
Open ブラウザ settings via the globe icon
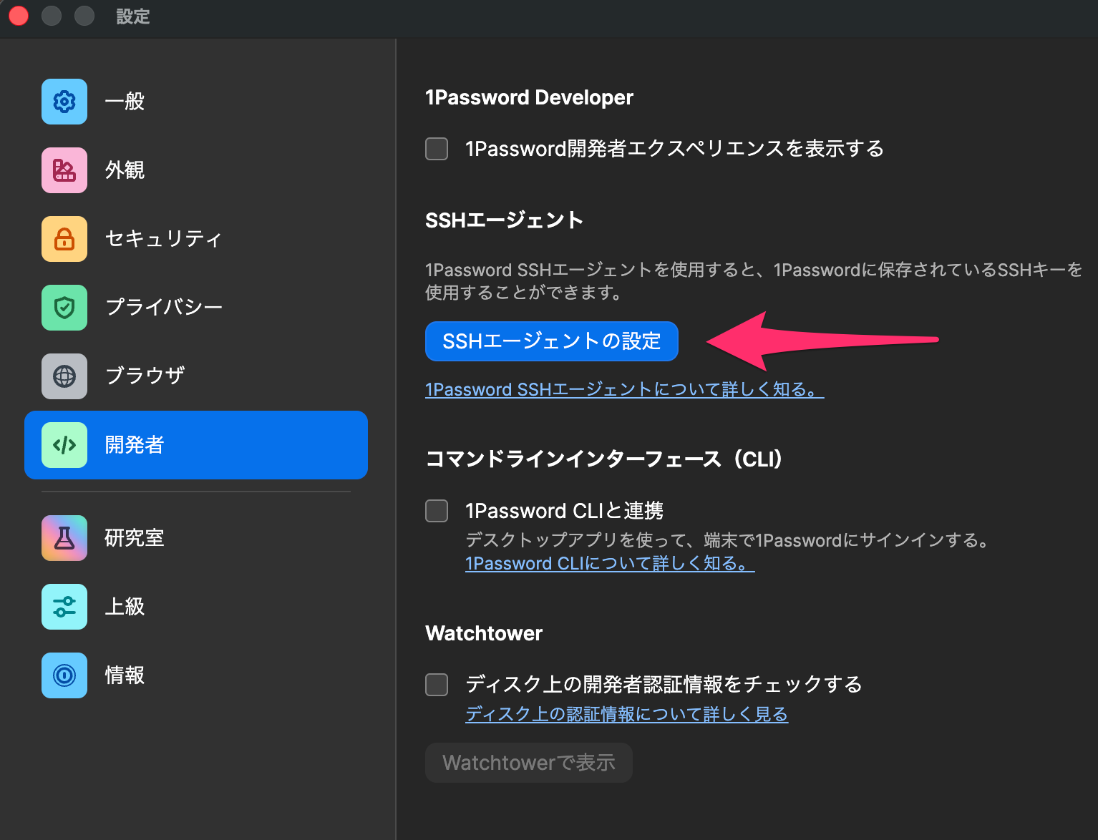(64, 376)
